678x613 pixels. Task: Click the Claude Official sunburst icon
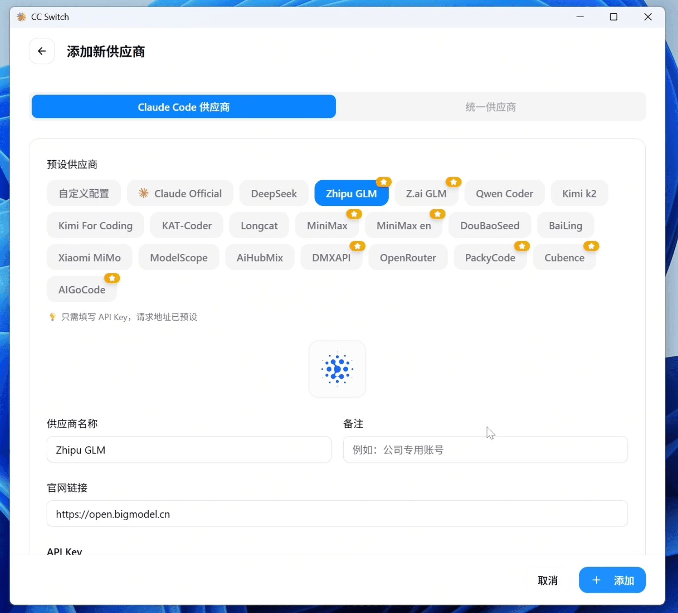click(x=143, y=193)
